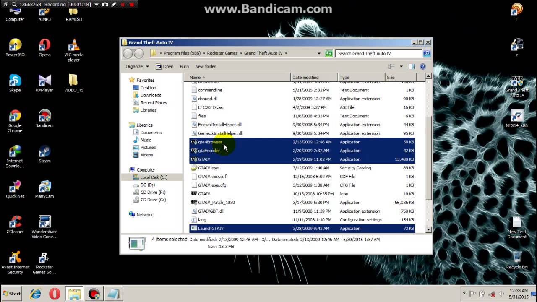Open the Recycle Bin

(x=517, y=260)
